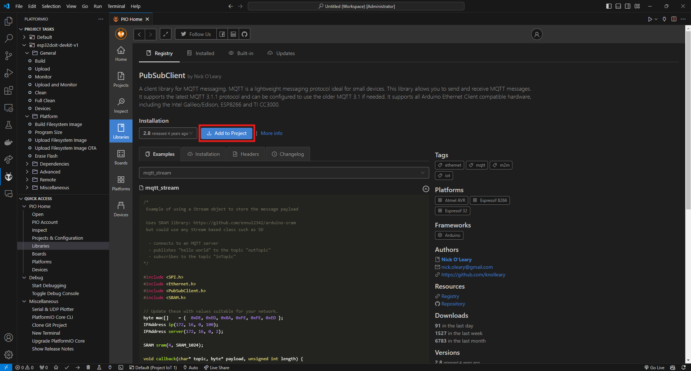Image resolution: width=691 pixels, height=371 pixels.
Task: Open Remote Explorer in activity bar
Action: coord(9,108)
